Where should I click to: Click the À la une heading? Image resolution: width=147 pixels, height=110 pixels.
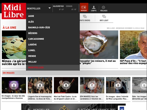10,28
